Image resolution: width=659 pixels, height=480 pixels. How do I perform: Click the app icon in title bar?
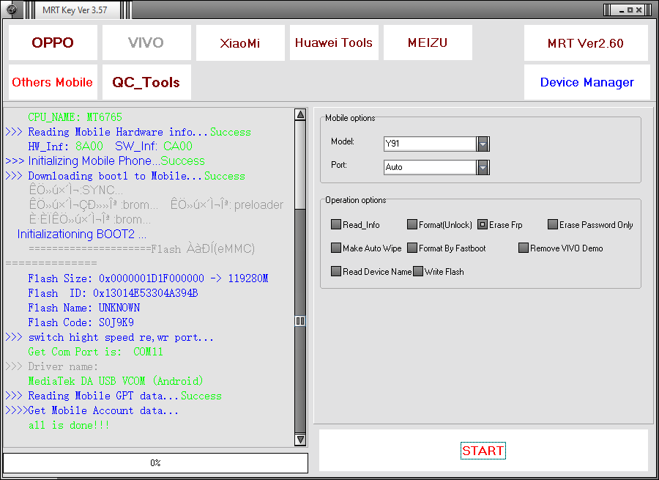(12, 10)
